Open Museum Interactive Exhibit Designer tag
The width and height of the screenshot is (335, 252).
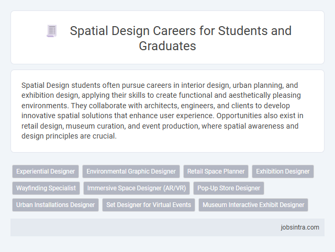(x=253, y=205)
